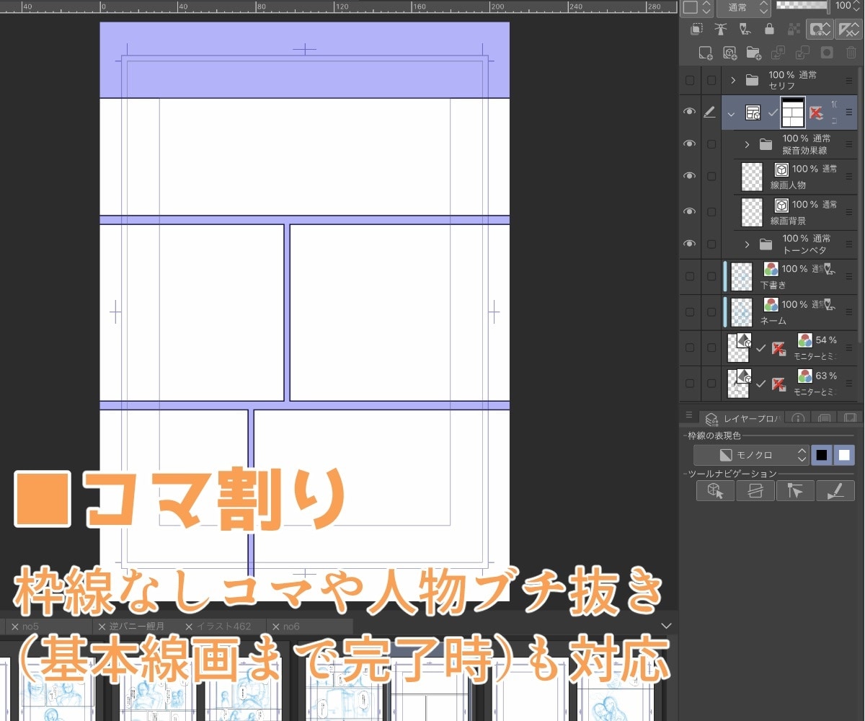Image resolution: width=865 pixels, height=721 pixels.
Task: Show the セリフ folder via visibility box
Action: [690, 80]
